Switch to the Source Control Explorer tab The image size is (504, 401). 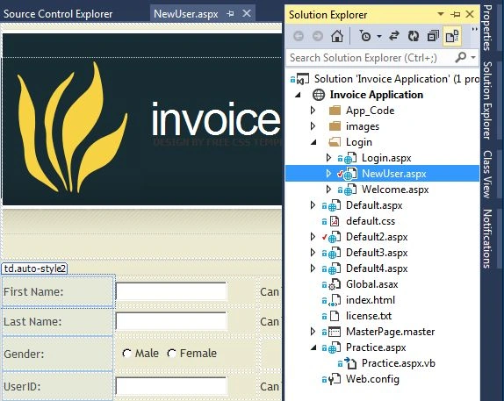pos(58,14)
